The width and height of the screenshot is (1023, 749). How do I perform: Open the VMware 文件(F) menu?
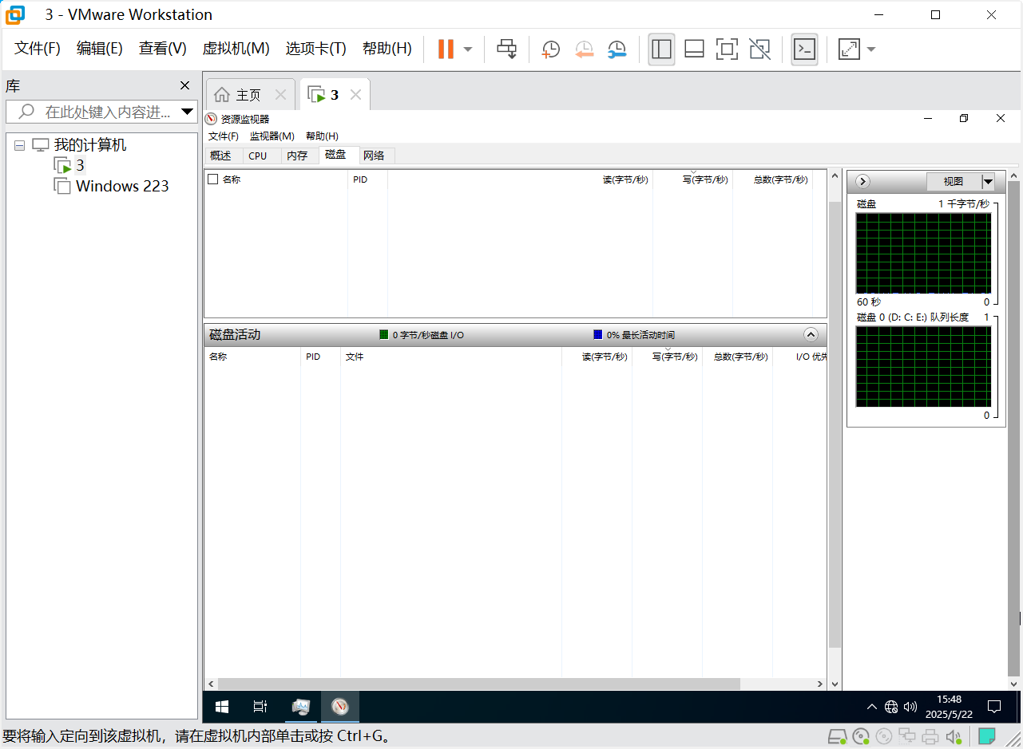coord(38,49)
